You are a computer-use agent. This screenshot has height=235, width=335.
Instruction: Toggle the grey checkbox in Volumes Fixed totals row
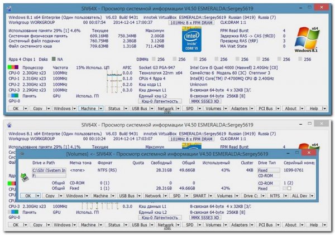[284, 188]
